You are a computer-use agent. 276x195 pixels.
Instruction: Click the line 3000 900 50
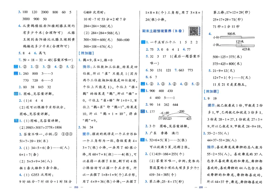tap(34, 19)
